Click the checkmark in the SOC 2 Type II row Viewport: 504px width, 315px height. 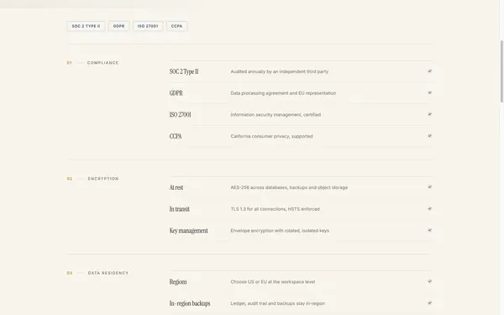(x=430, y=71)
